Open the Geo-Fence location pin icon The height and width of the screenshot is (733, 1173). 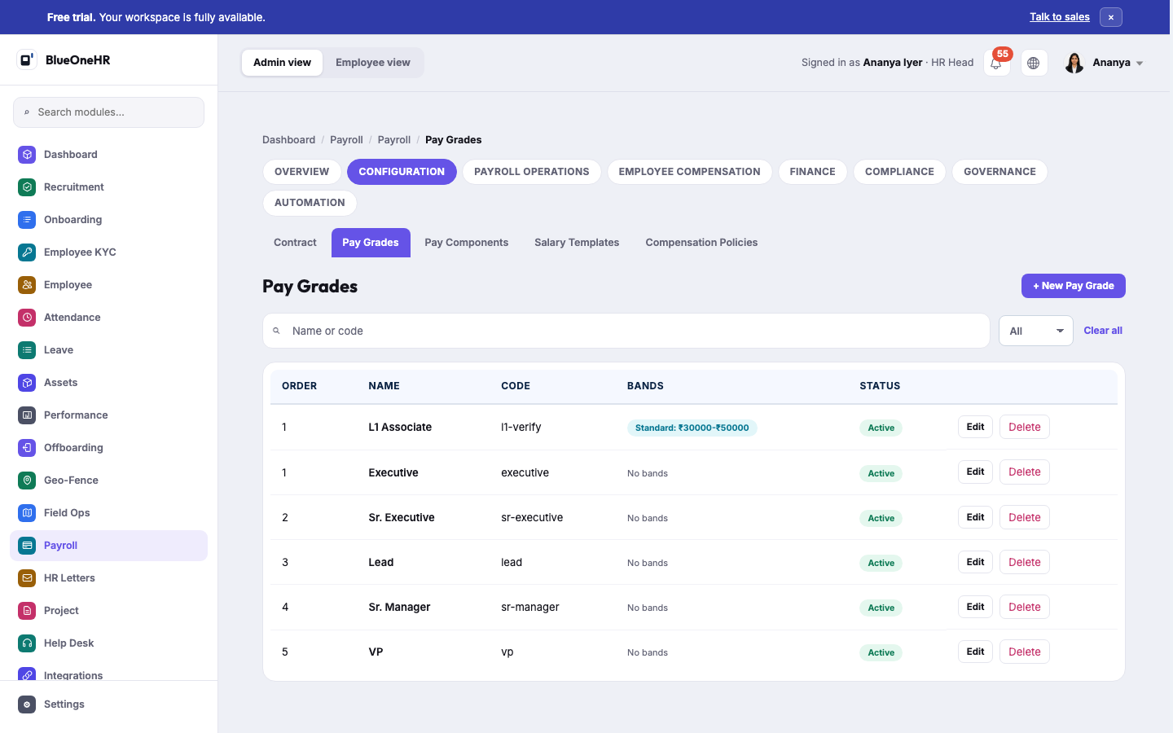(27, 481)
